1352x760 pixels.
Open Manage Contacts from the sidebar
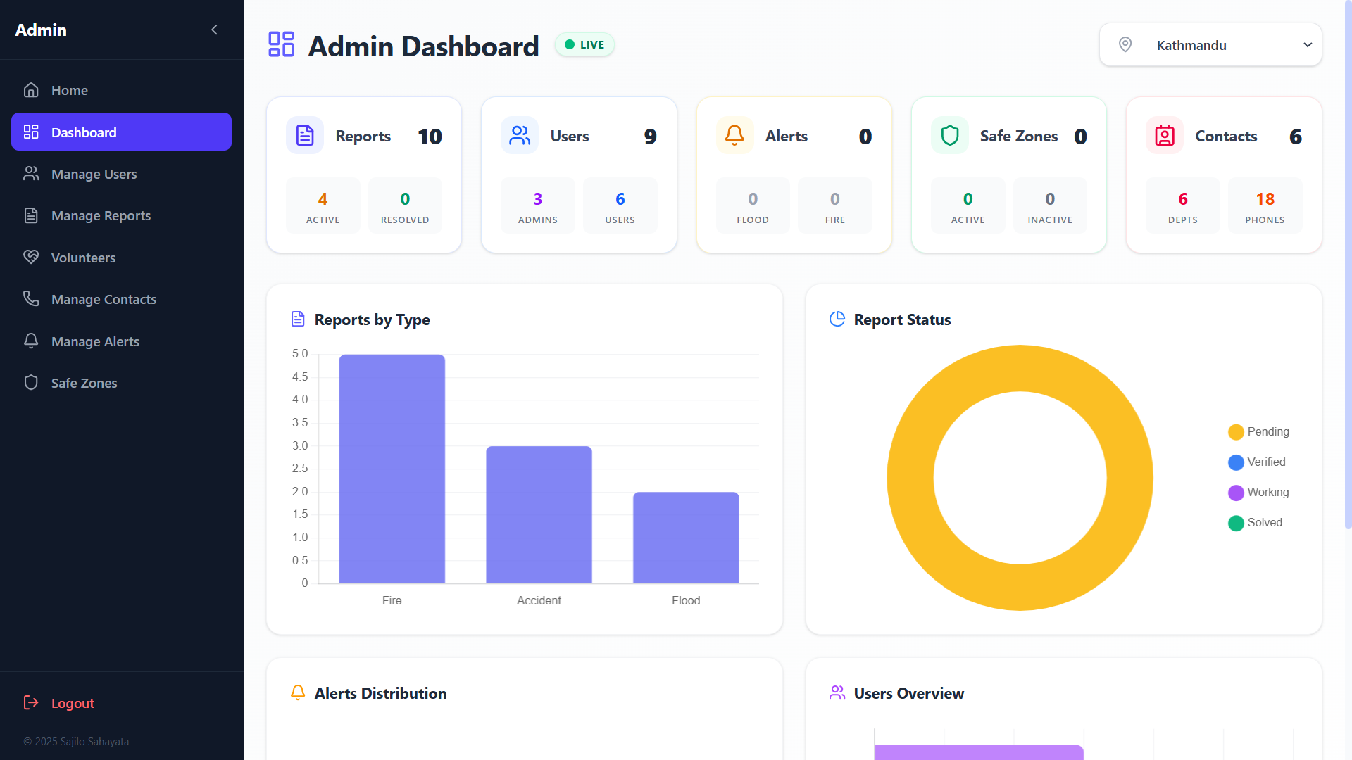(121, 299)
